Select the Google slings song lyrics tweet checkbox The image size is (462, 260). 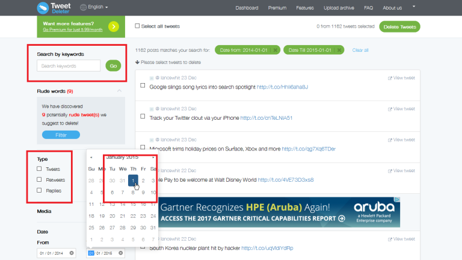[143, 85]
